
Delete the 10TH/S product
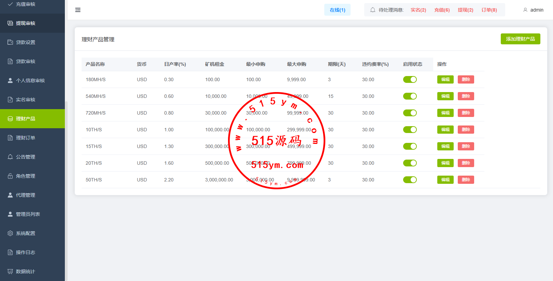466,130
